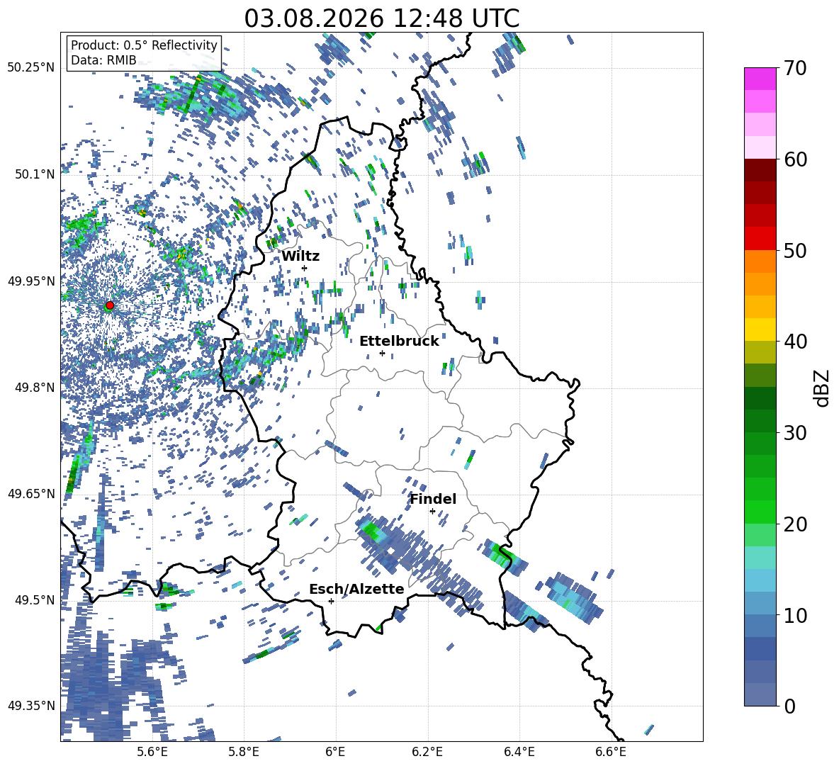The image size is (839, 766).
Task: Click the dark blue 0 dBZ colorbar segment
Action: coord(760,694)
